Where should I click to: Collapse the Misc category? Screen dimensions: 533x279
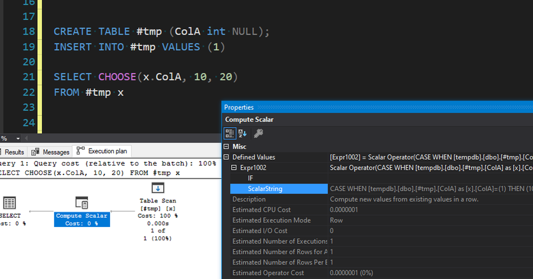click(227, 146)
